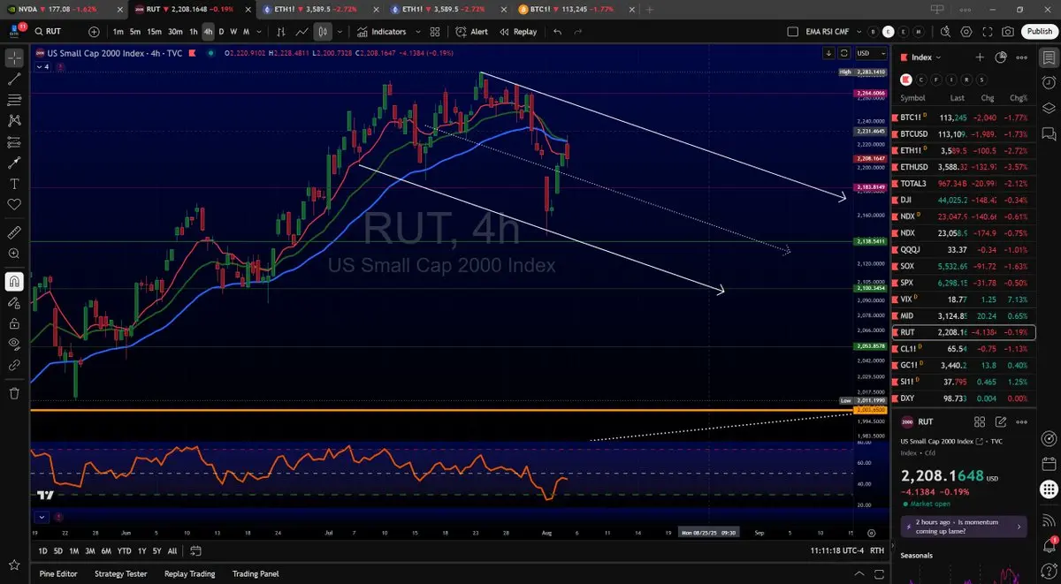Image resolution: width=1061 pixels, height=584 pixels.
Task: Set date range to YTD
Action: (x=124, y=550)
